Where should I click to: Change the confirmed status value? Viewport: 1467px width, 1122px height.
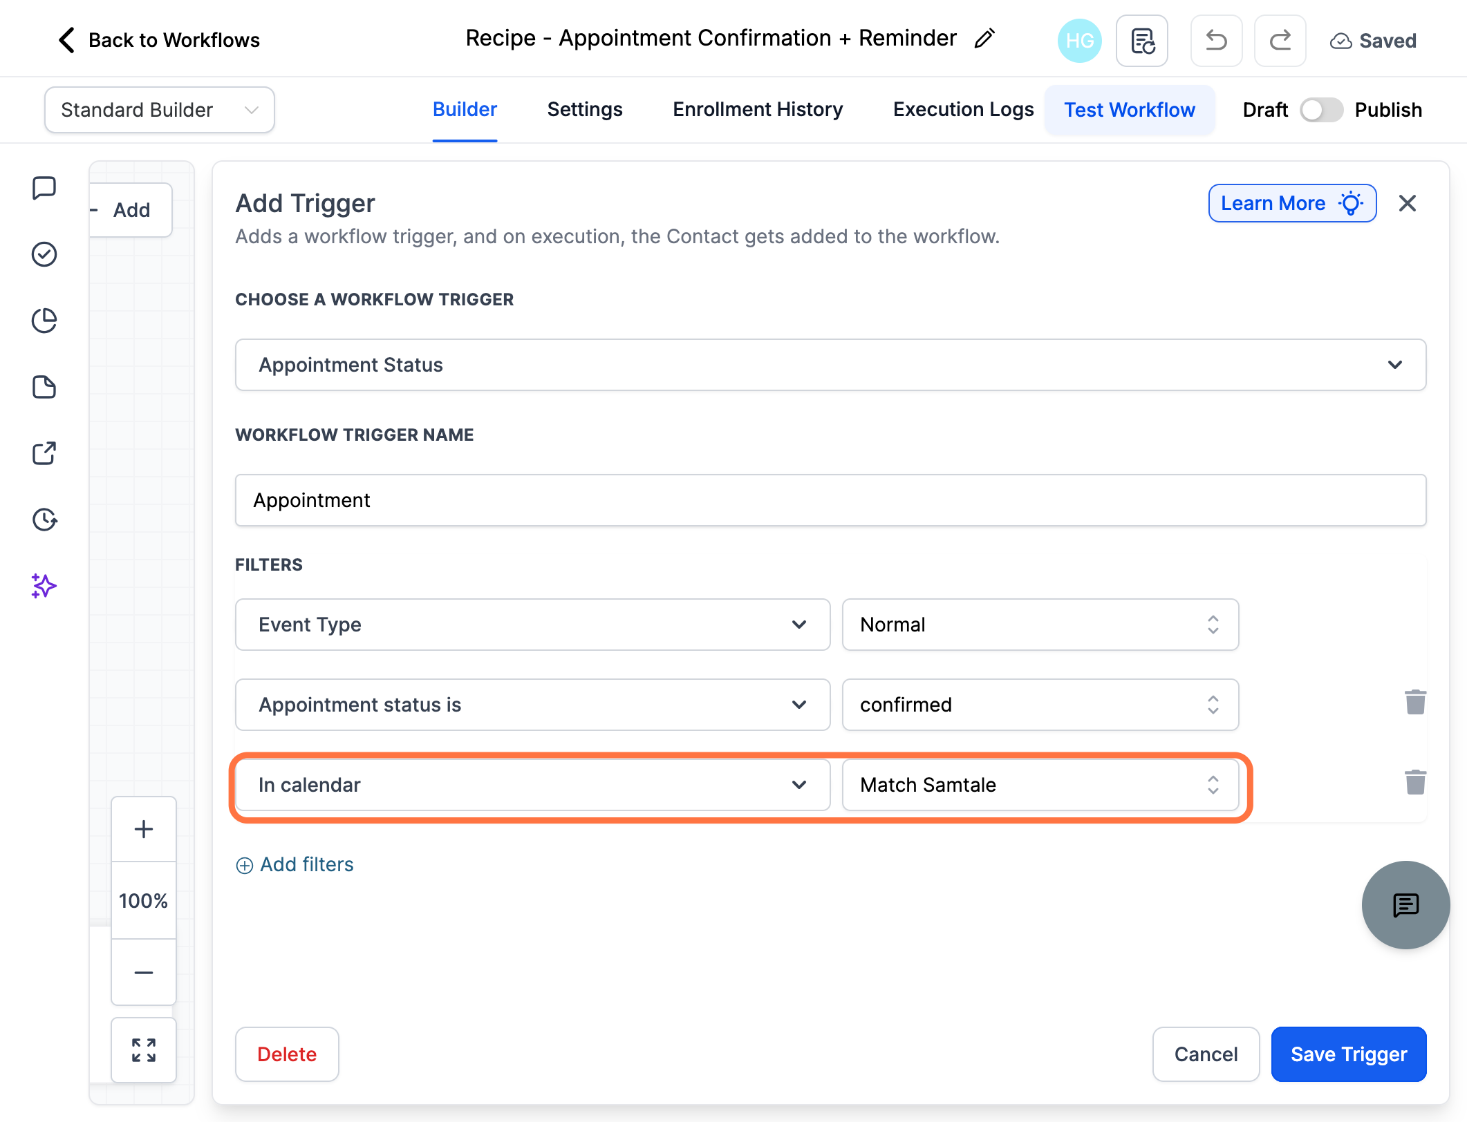[1040, 705]
